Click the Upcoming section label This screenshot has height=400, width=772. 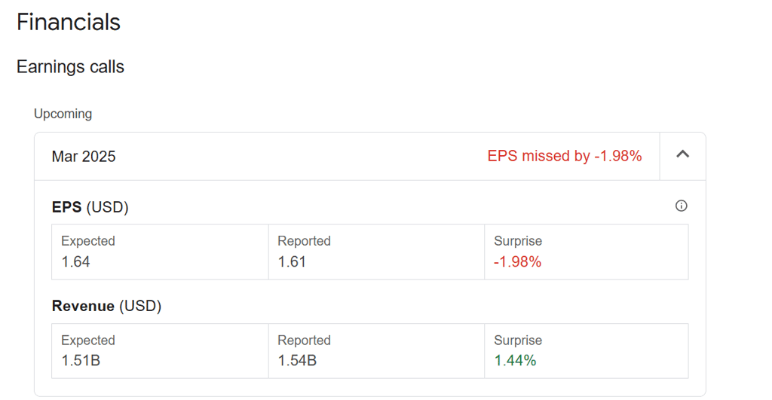click(63, 114)
